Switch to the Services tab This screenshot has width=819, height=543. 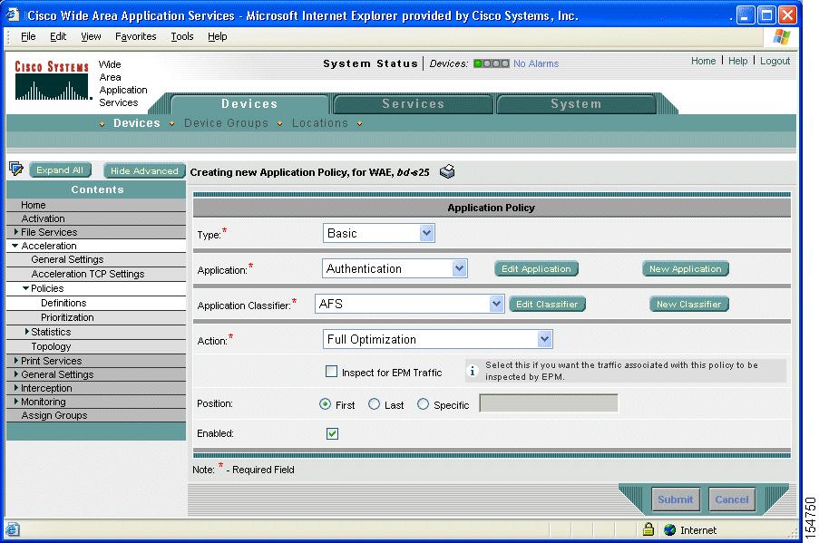tap(414, 104)
